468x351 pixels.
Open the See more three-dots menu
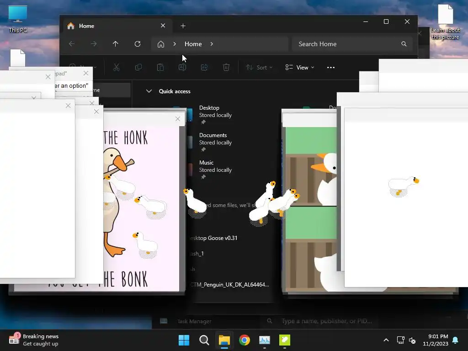tap(331, 68)
